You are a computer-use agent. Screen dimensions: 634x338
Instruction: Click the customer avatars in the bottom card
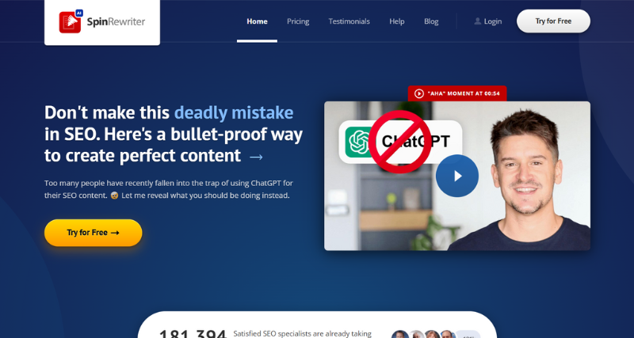pos(424,335)
